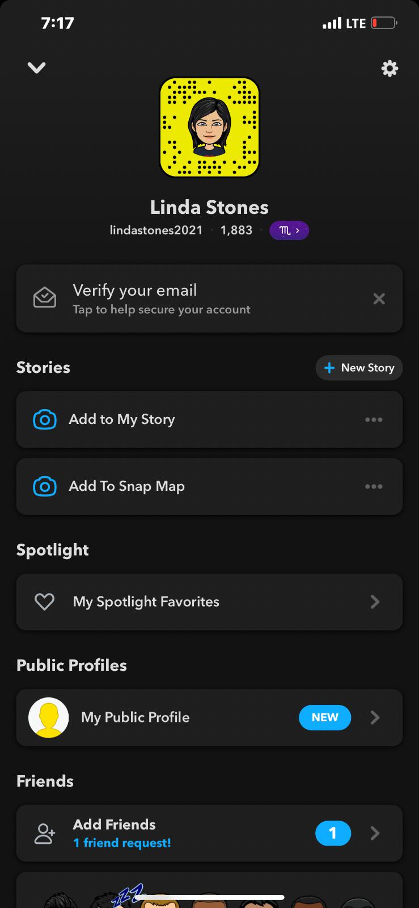Screen dimensions: 419x908
Task: Tap the Verify your email envelope icon
Action: [45, 298]
